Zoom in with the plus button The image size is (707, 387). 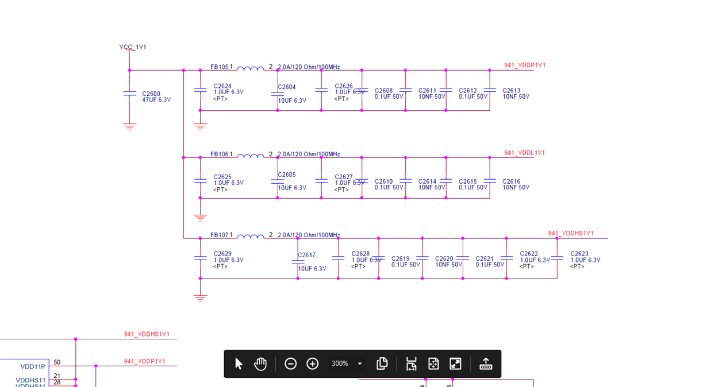[313, 363]
